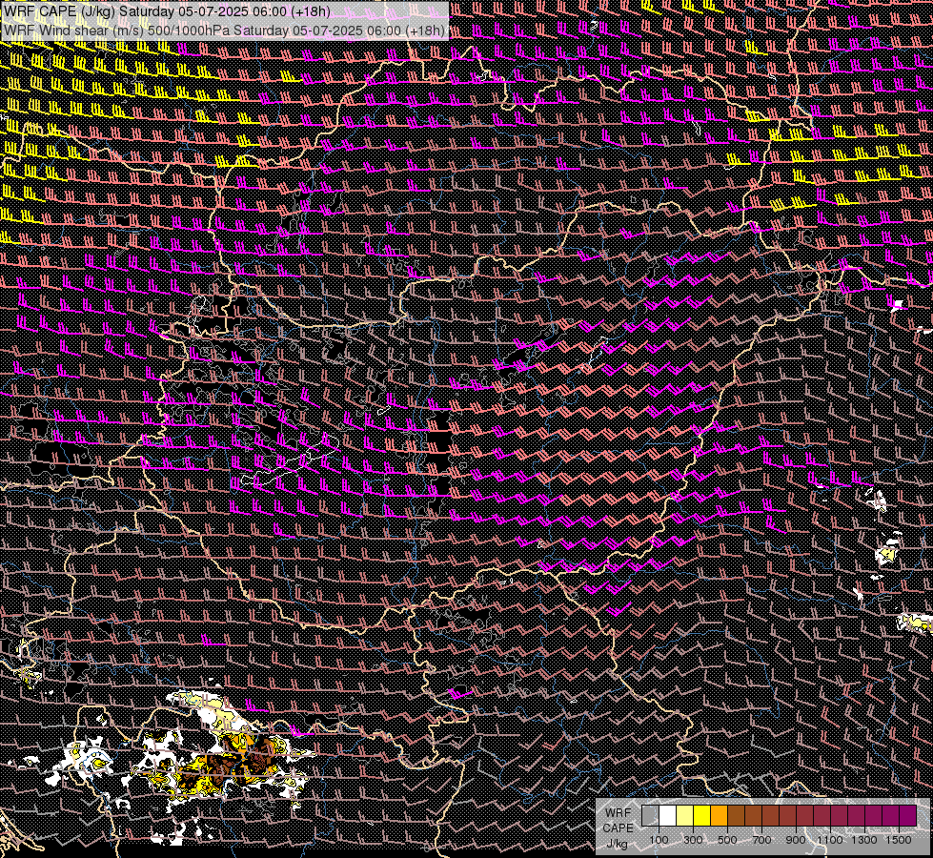Click the bright yellow swatch after 300
This screenshot has width=933, height=858.
[x=702, y=816]
